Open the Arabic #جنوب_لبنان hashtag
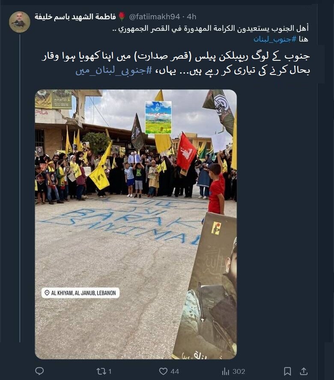The image size is (334, 380). click(275, 39)
